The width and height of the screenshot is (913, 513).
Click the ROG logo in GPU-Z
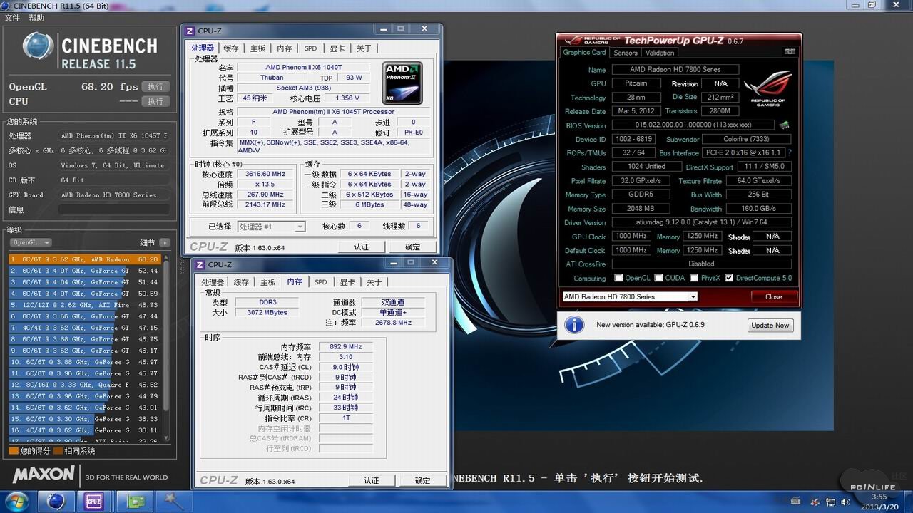coord(768,88)
